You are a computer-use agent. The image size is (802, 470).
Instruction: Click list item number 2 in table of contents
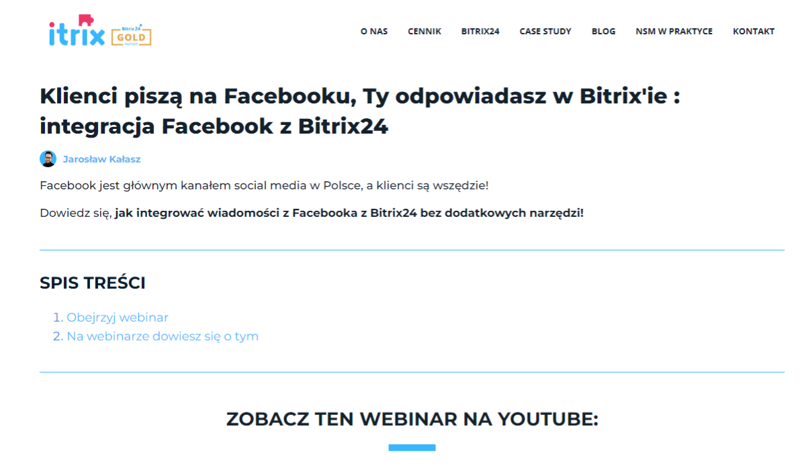57,336
